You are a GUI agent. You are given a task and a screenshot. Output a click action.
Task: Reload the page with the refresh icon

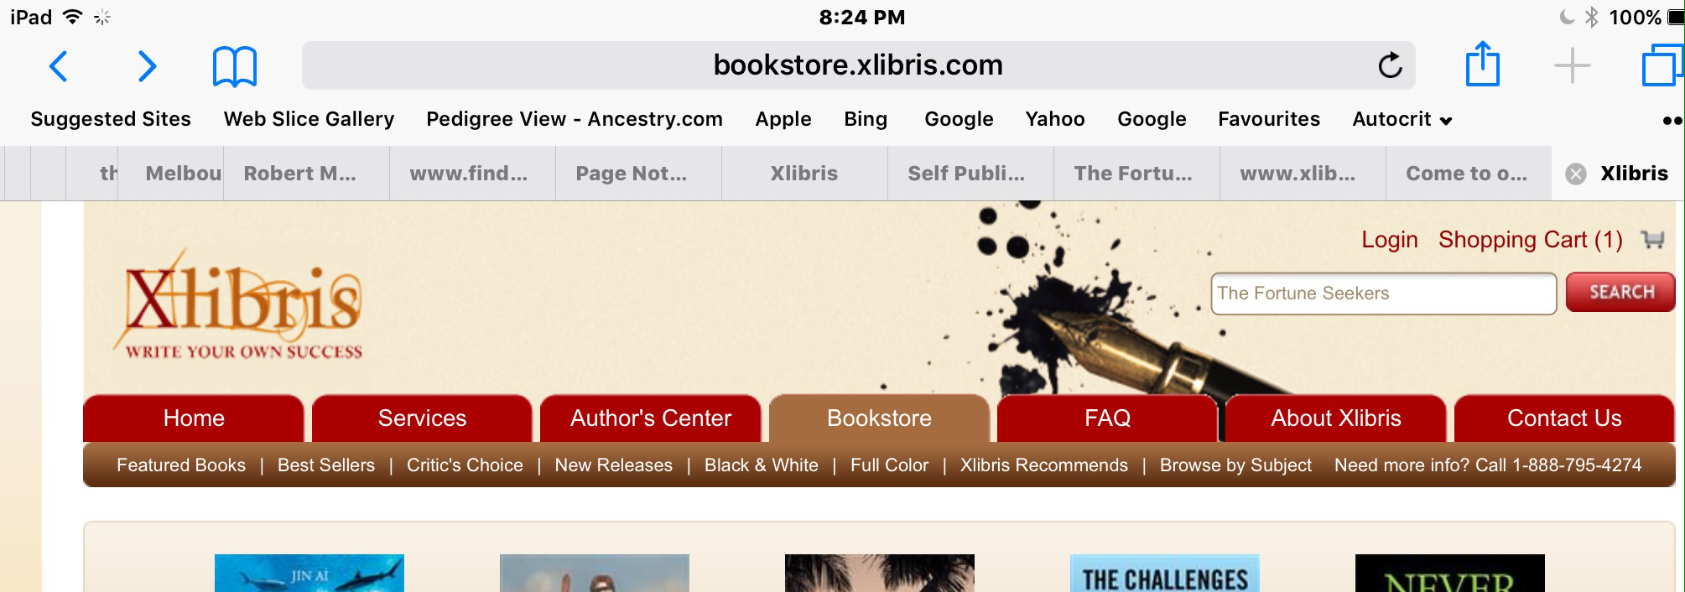1390,65
